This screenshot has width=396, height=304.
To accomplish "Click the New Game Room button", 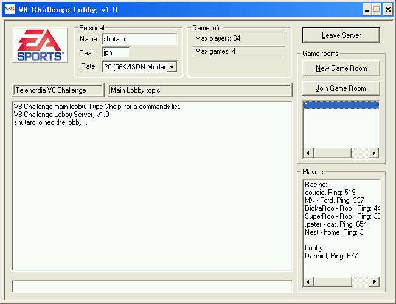I will pos(341,68).
